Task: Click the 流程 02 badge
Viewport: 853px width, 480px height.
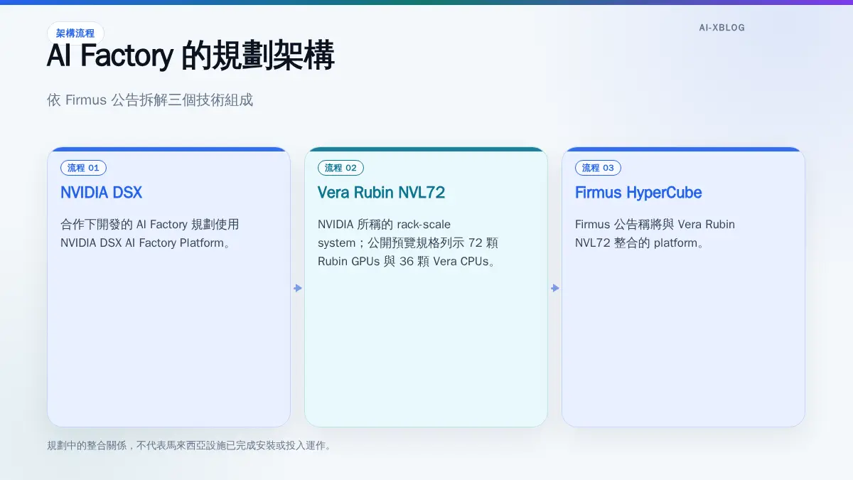Action: (340, 168)
